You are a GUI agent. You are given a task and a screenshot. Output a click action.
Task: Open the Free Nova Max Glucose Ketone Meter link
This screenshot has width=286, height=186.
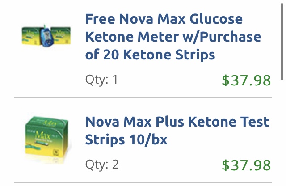tap(172, 37)
